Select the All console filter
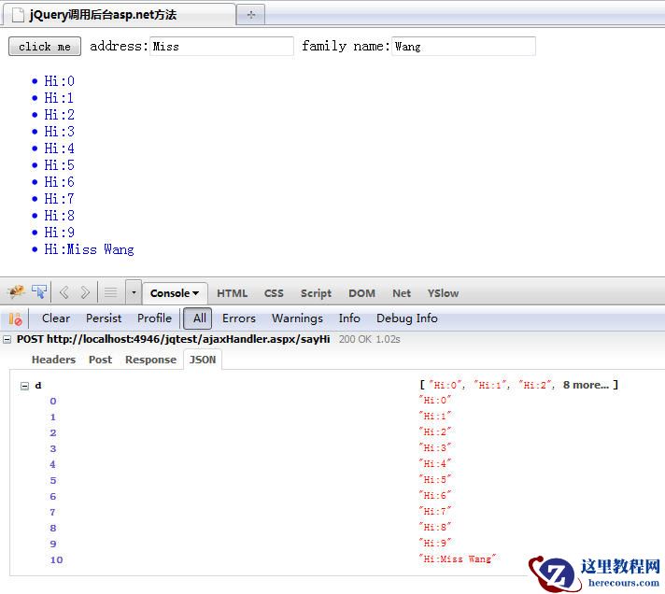 [x=198, y=318]
